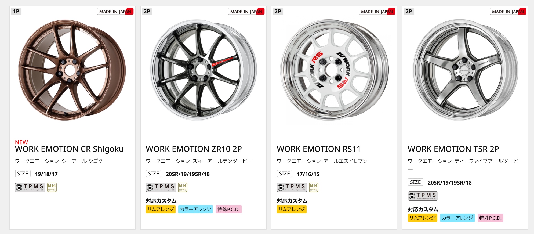The width and height of the screenshot is (534, 234).
Task: Open the WORK EMOTION ZR10 2P title link
Action: (x=194, y=149)
